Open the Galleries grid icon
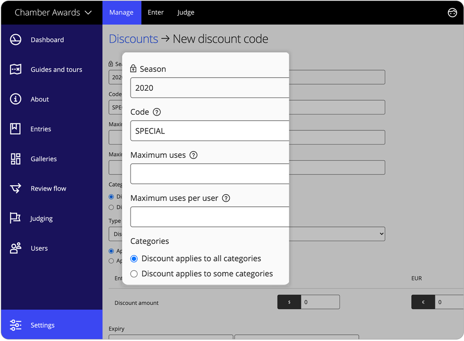Screen dimensions: 464x341 16,159
